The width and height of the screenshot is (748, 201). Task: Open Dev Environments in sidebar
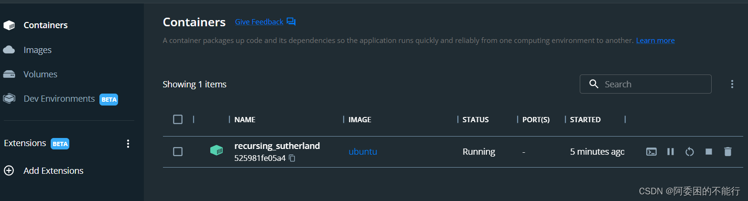59,99
